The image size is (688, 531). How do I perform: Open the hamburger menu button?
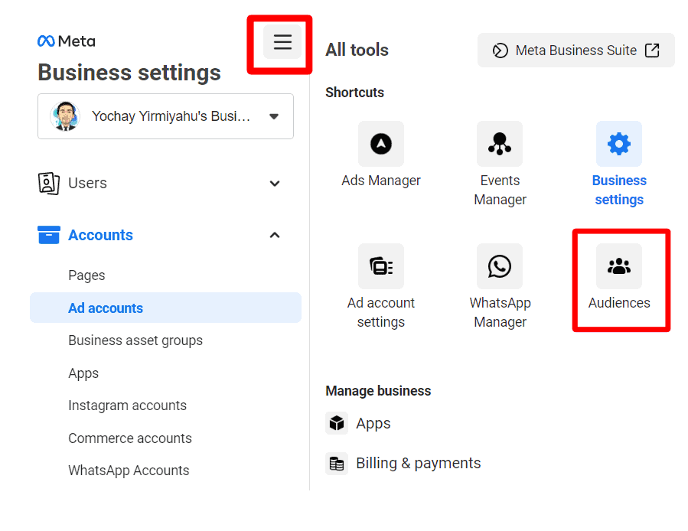pyautogui.click(x=282, y=42)
